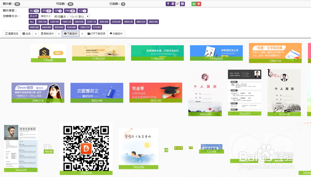
Task: Click 重置筛选 reset filter button
Action: 12,33
